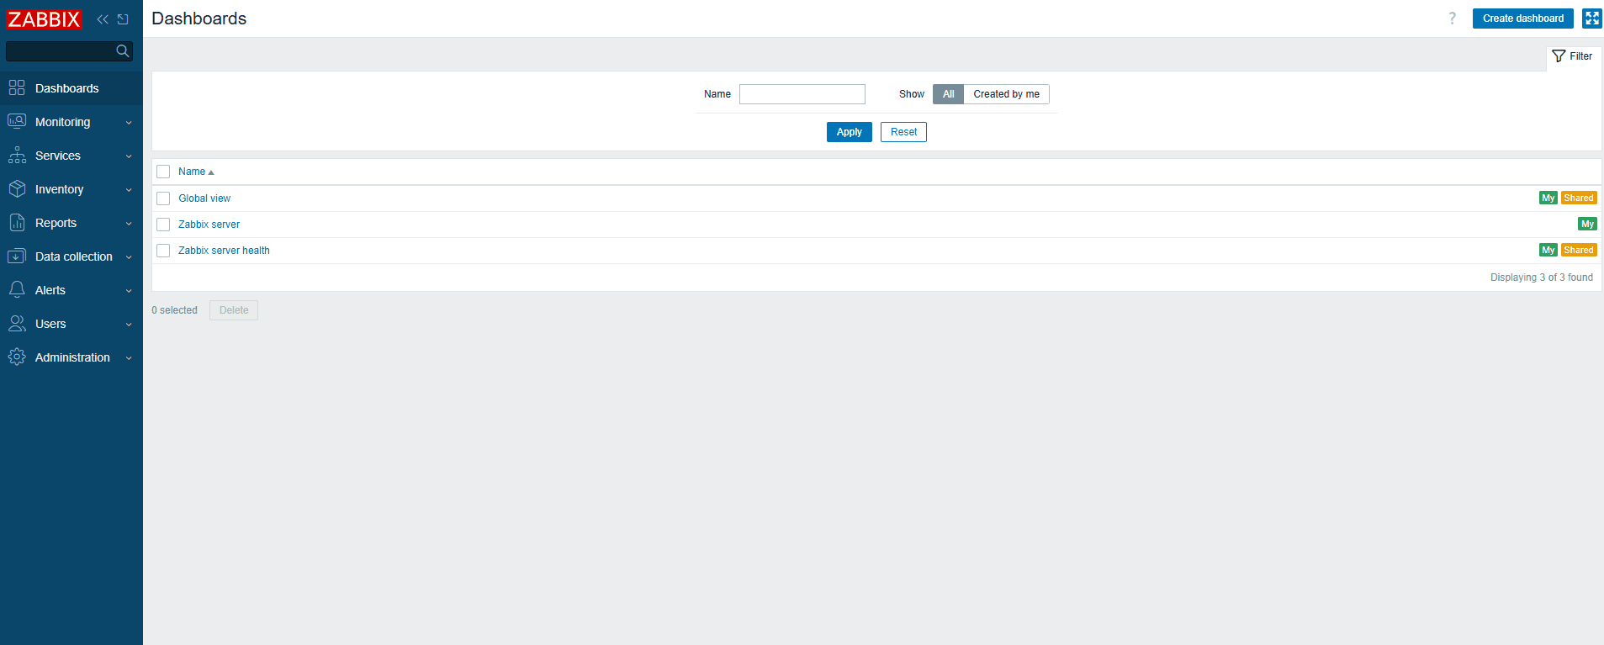Click the Create dashboard button
The image size is (1604, 645).
click(1522, 19)
